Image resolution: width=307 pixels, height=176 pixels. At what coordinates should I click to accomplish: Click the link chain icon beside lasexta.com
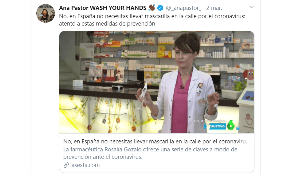point(66,165)
